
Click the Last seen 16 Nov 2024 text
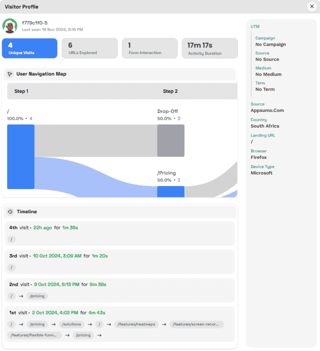point(52,30)
